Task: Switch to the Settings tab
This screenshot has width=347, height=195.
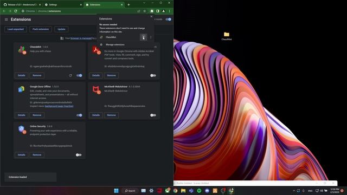Action: coord(63,5)
